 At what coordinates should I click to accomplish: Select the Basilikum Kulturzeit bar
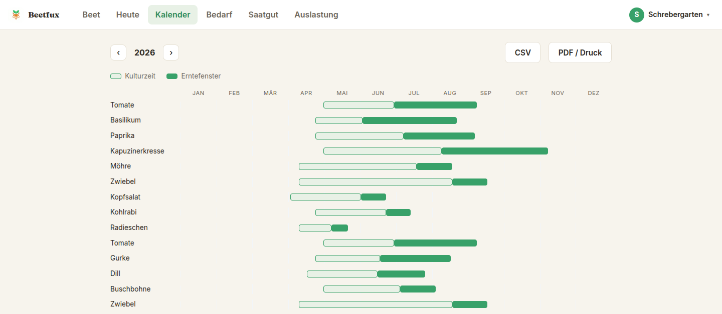[339, 120]
